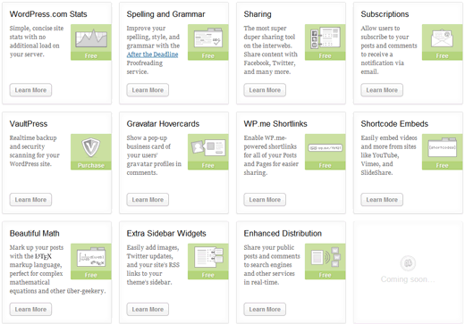465x324 pixels.
Task: Click the Free label under Sharing
Action: coord(325,56)
